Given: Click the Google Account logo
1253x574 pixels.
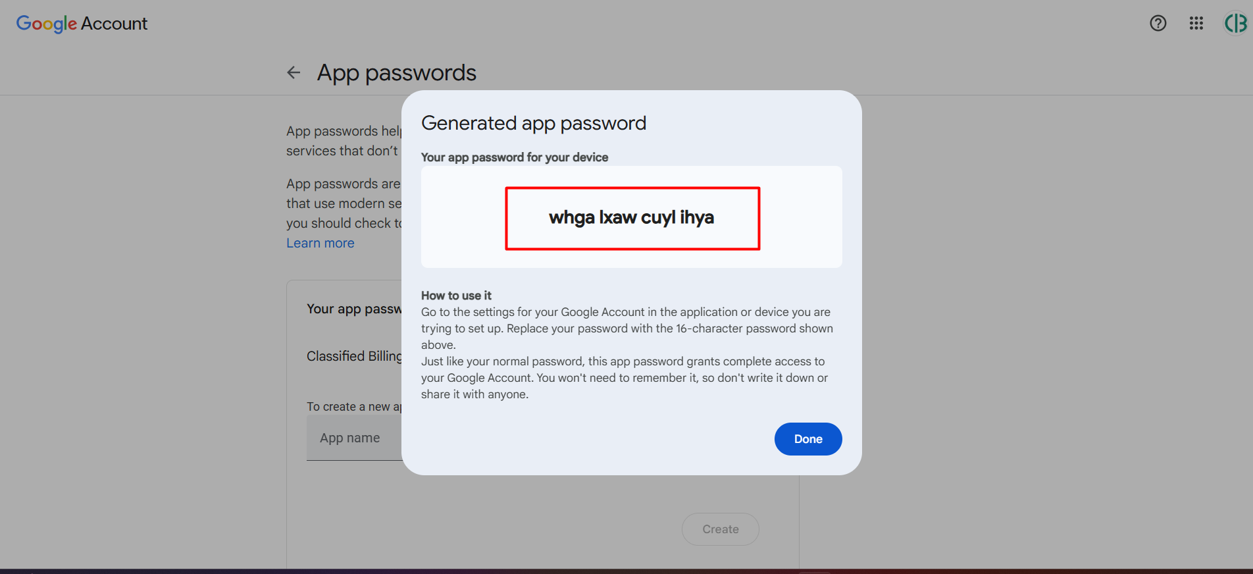Looking at the screenshot, I should 82,24.
